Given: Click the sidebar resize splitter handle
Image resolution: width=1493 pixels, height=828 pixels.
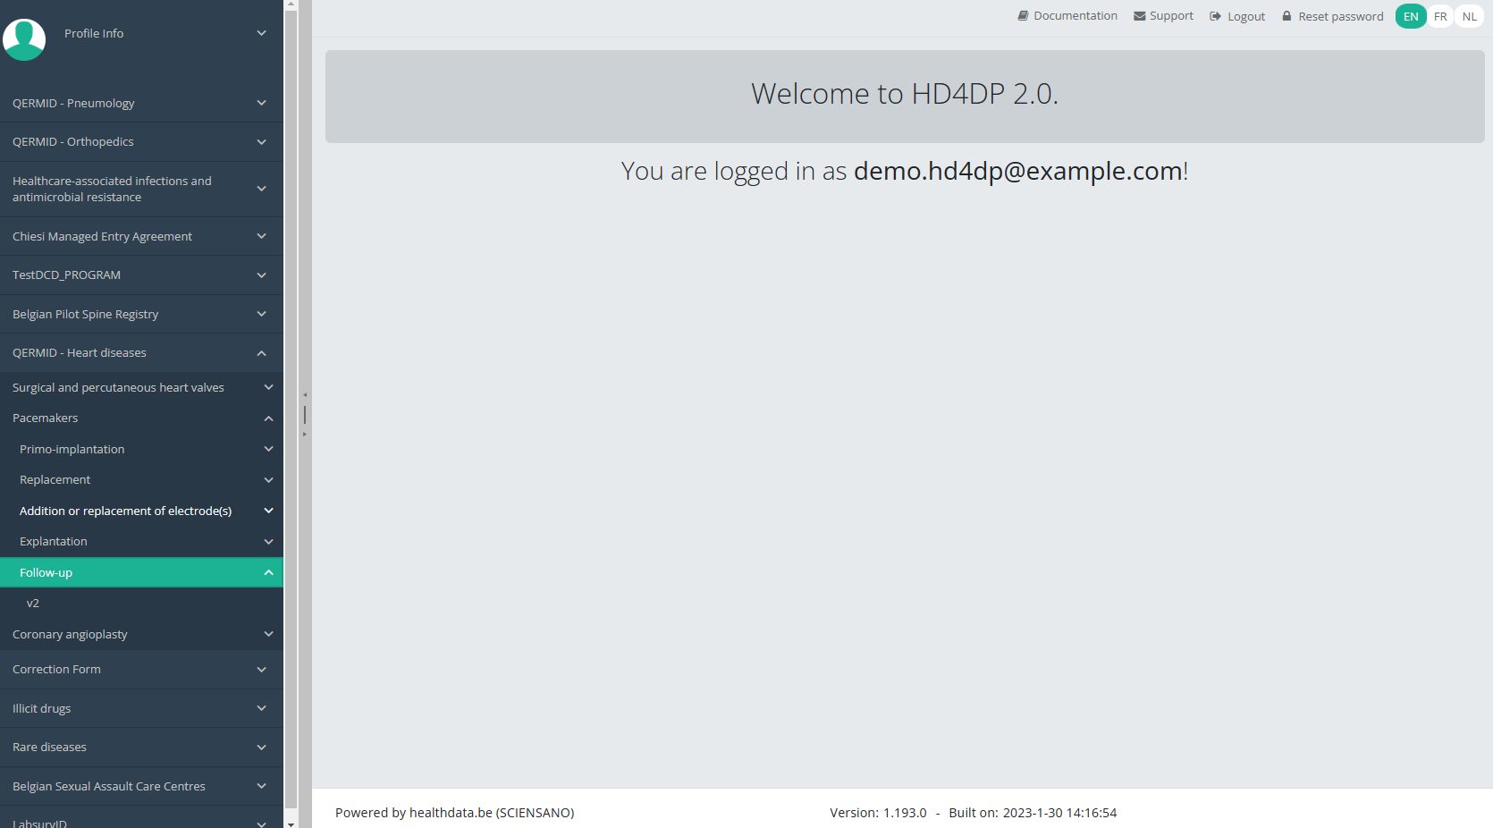Looking at the screenshot, I should point(305,415).
